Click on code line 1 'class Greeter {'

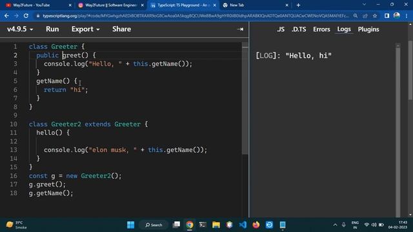coord(57,46)
